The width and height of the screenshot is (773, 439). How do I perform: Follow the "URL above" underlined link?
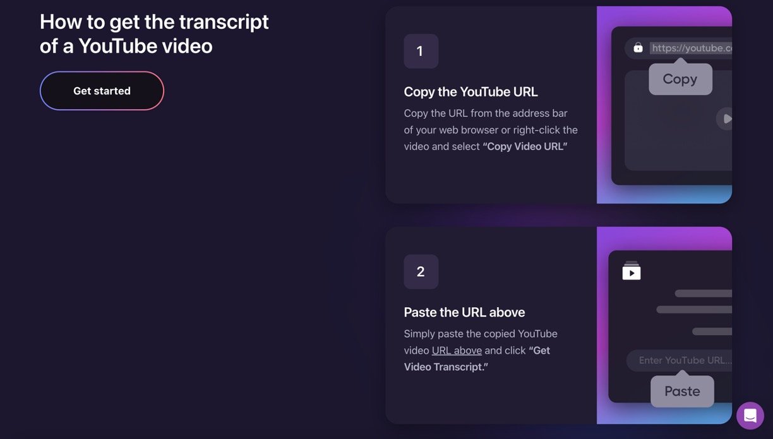457,350
